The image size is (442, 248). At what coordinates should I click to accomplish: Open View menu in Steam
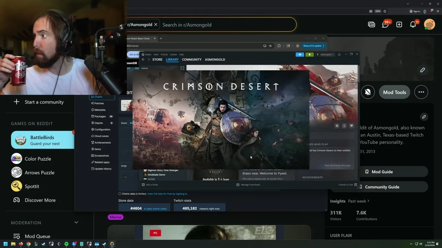click(156, 54)
